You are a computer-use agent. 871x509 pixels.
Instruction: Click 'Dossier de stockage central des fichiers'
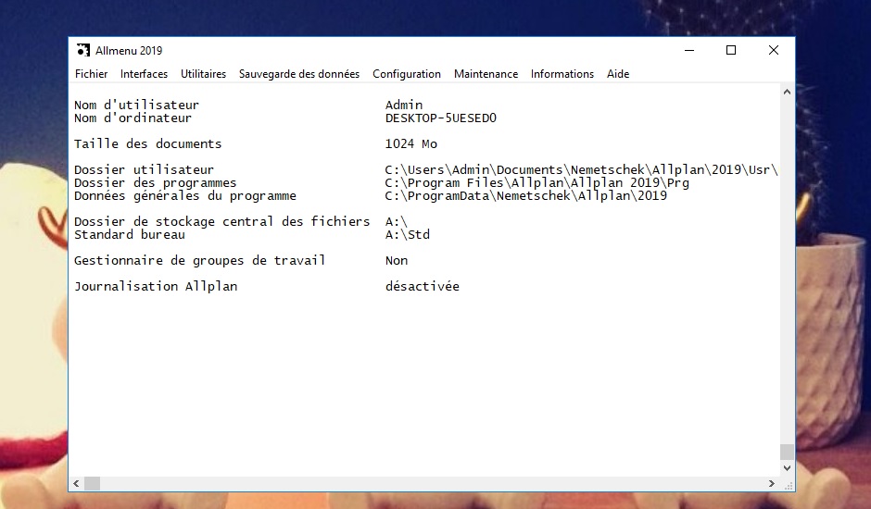pos(221,221)
